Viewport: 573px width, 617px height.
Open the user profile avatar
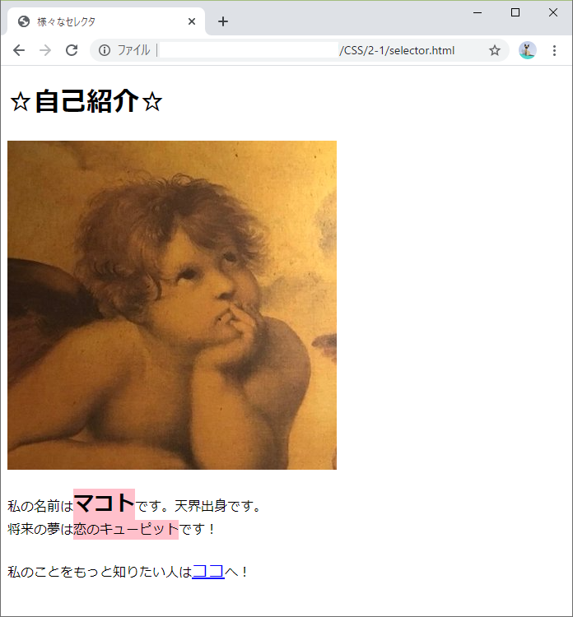click(528, 50)
